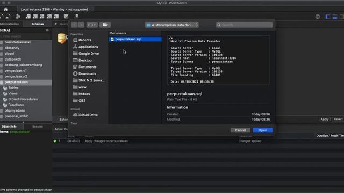Click the new folder group button
This screenshot has height=193, width=344.
pyautogui.click(x=105, y=25)
